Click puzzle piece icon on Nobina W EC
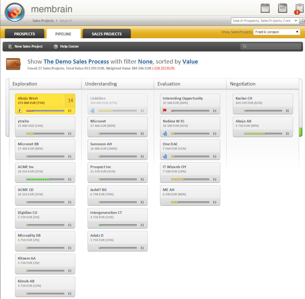This screenshot has width=305, height=299. [165, 133]
